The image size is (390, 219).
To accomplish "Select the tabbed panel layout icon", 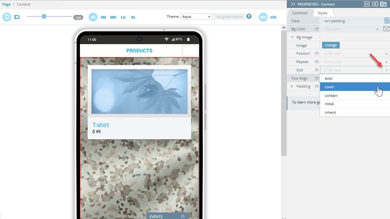I will coord(383,4).
